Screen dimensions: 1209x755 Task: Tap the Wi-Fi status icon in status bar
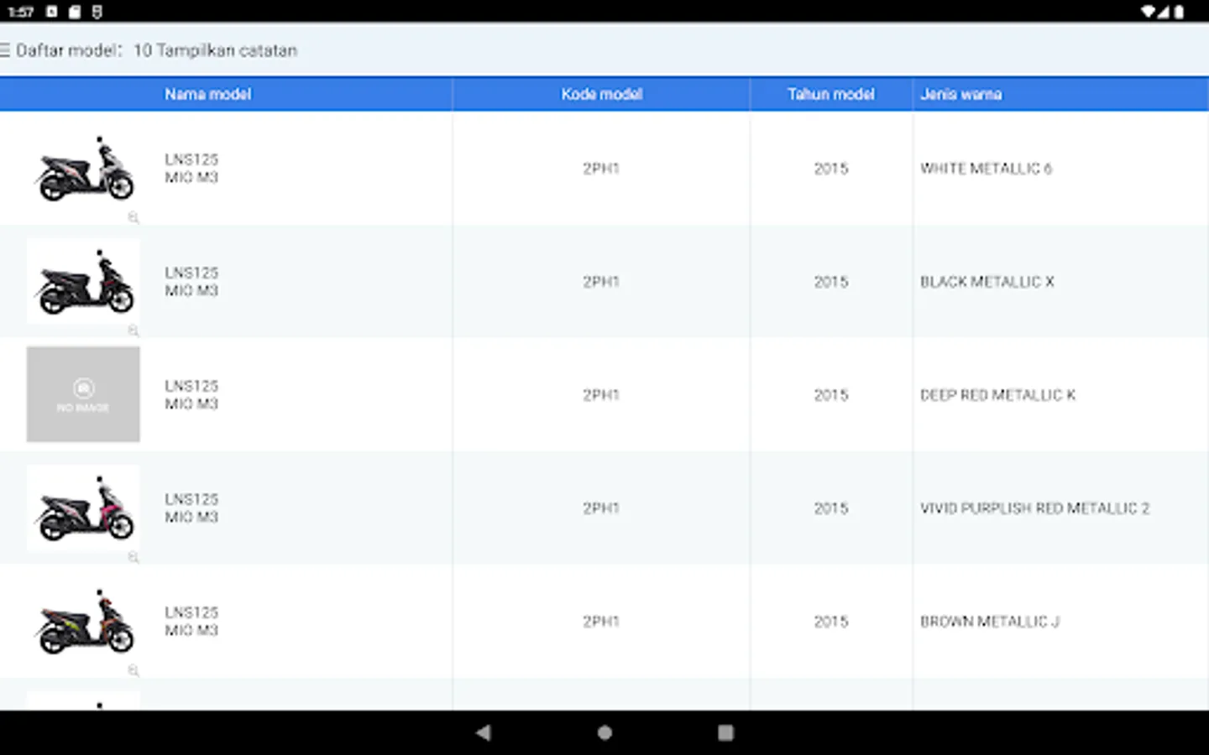[1148, 12]
